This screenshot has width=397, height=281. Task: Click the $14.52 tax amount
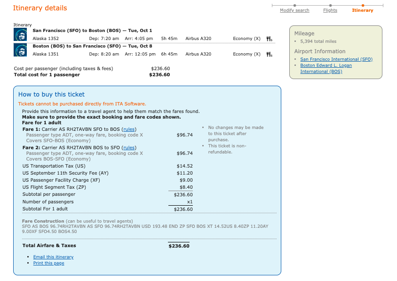click(185, 166)
